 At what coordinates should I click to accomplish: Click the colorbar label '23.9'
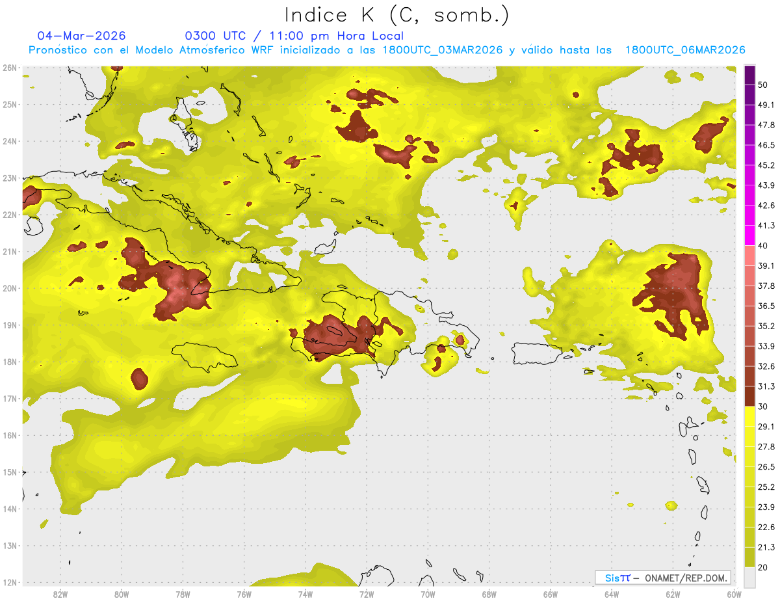click(x=766, y=507)
